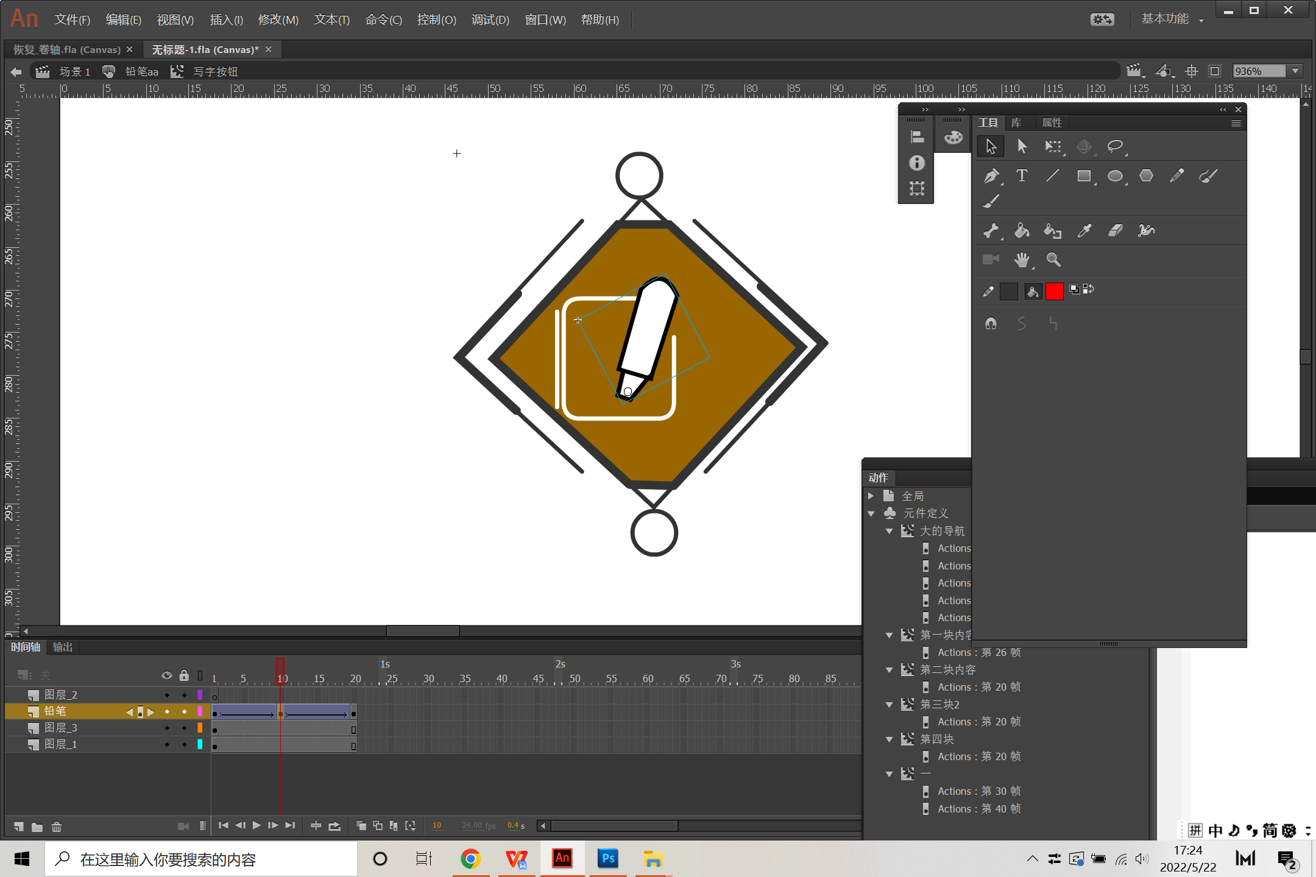Collapse the 大的导航 tree node
This screenshot has width=1316, height=877.
point(890,531)
